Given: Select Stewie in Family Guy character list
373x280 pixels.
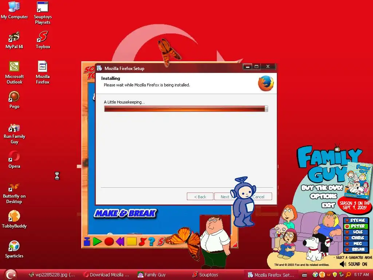Looking at the screenshot, I should point(356,220).
